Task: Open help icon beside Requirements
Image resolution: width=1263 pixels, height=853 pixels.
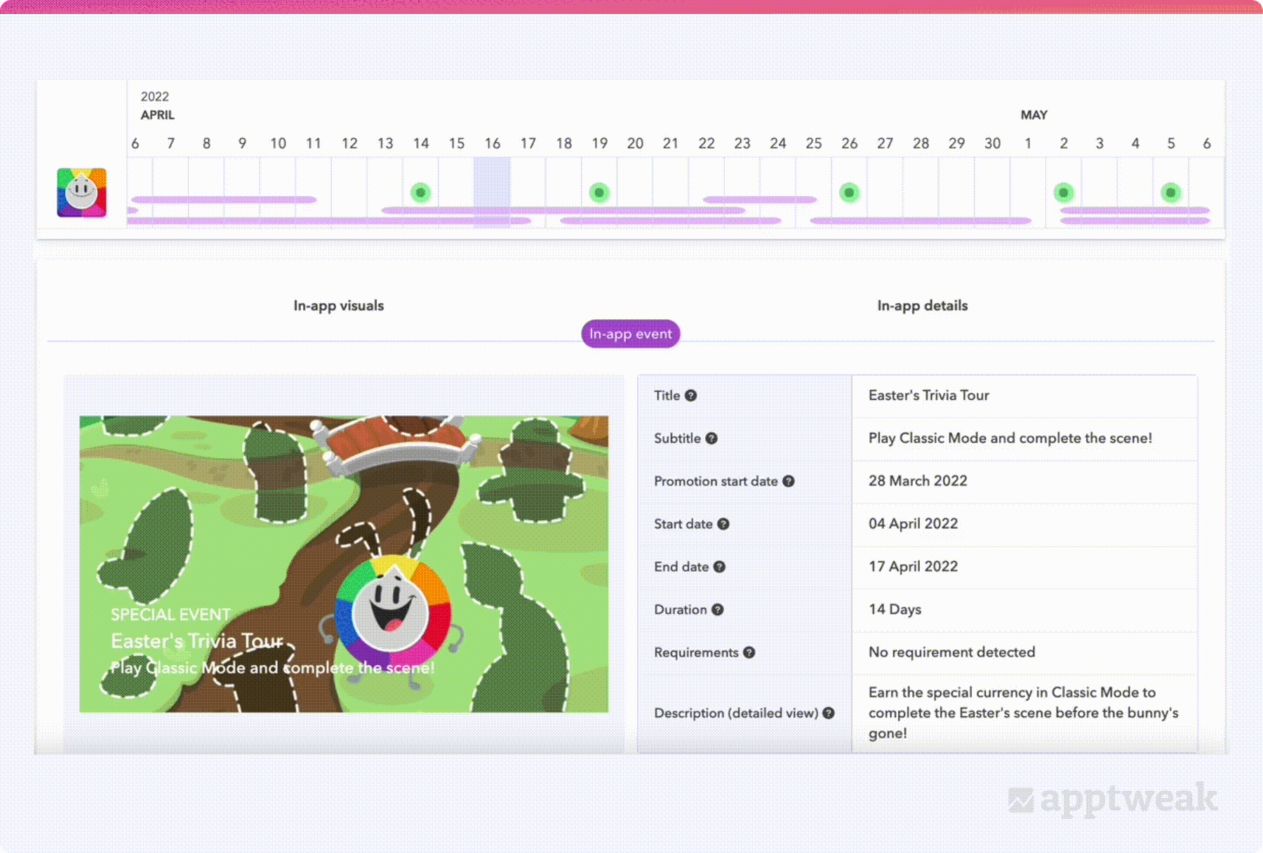Action: pos(749,652)
